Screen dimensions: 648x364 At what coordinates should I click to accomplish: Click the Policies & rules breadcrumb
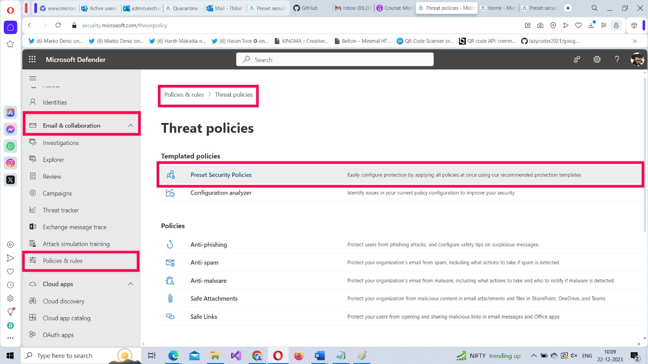184,95
